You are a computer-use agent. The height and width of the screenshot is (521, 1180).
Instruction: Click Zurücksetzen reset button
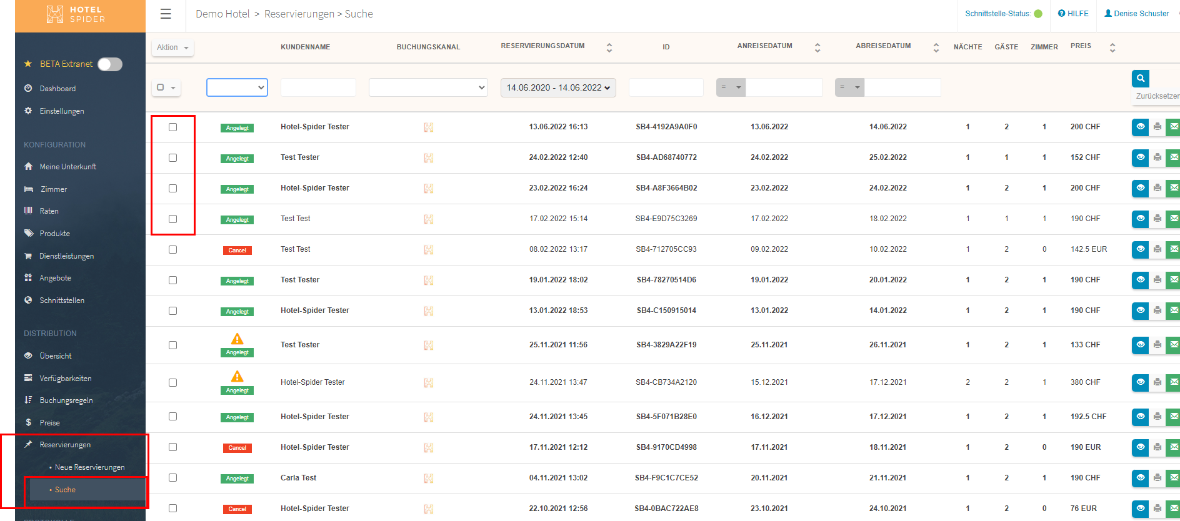coord(1157,96)
